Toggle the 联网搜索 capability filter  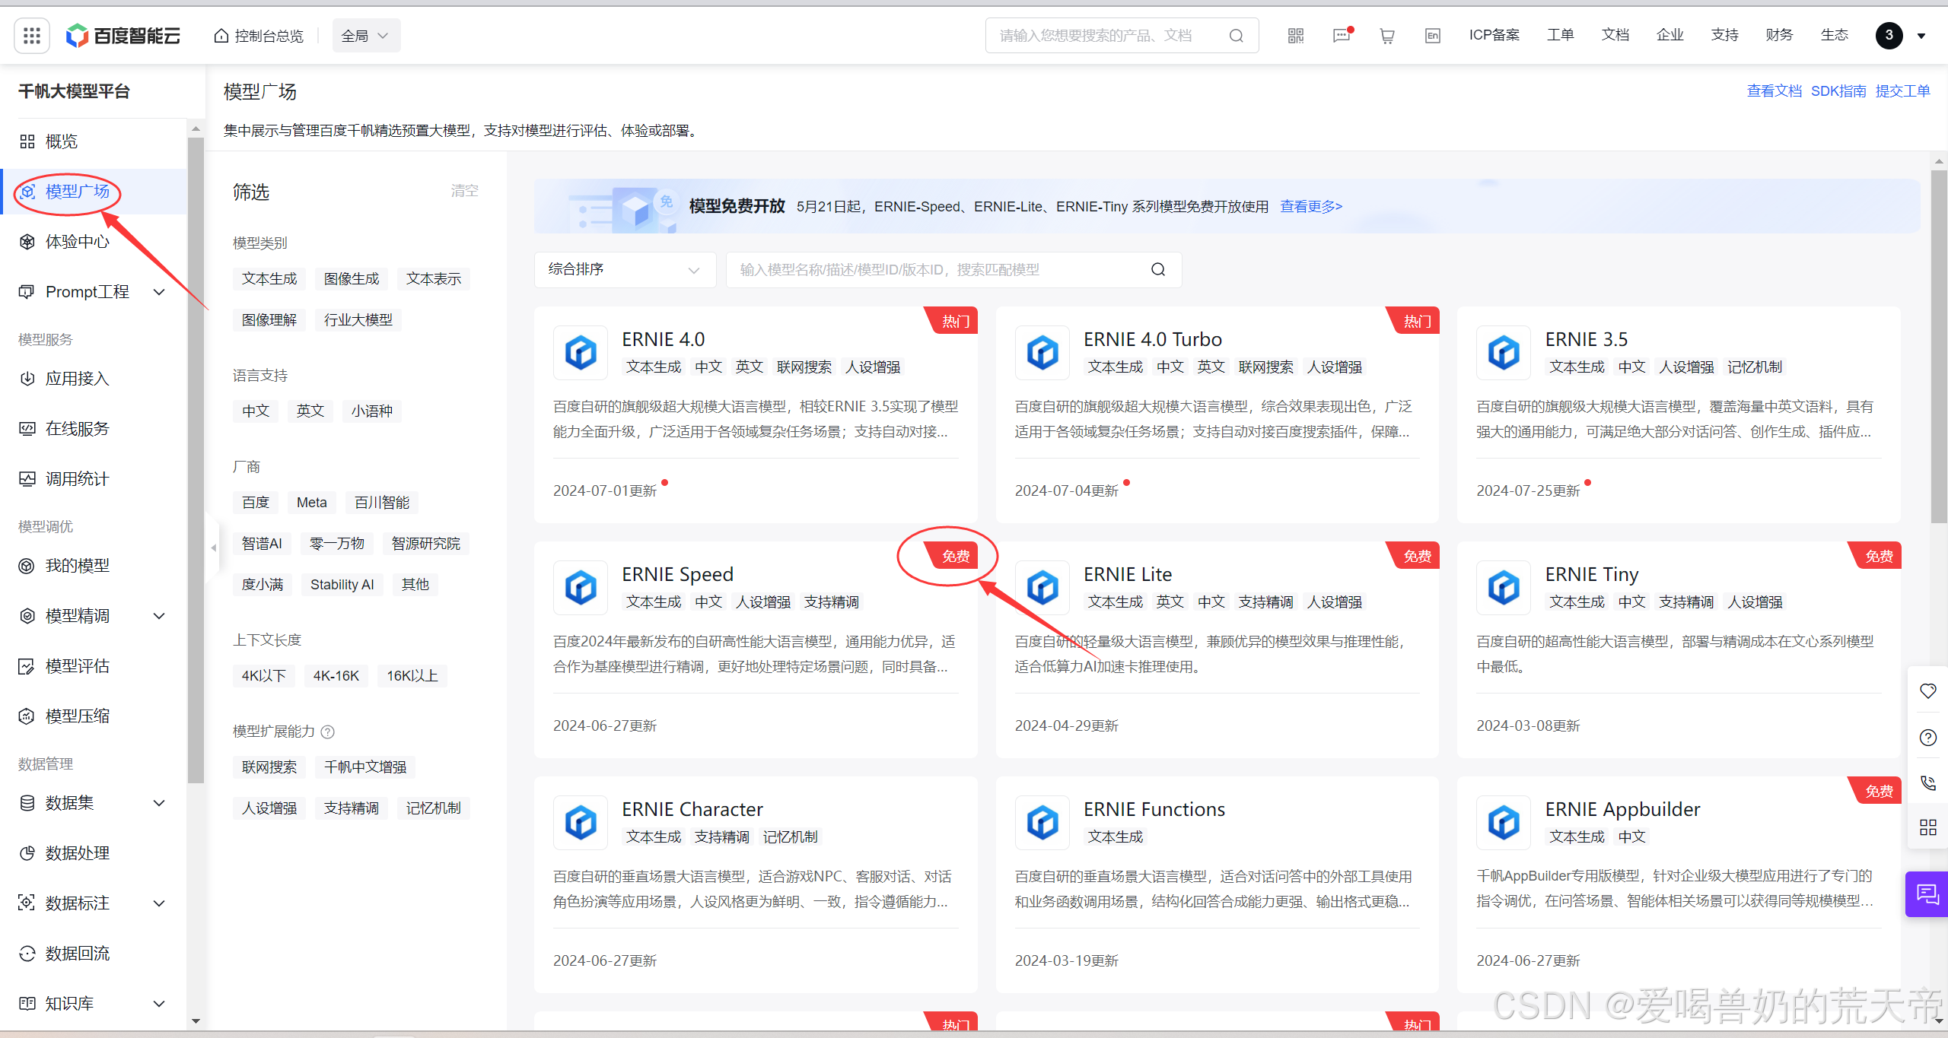pos(269,767)
